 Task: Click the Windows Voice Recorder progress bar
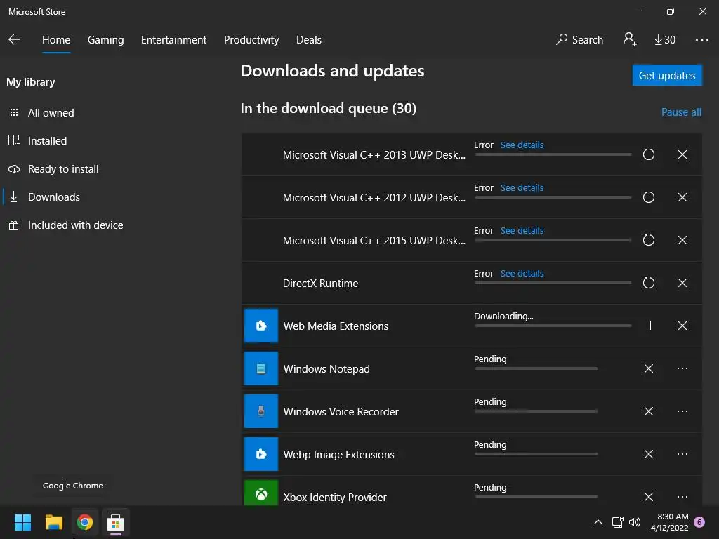[536, 411]
